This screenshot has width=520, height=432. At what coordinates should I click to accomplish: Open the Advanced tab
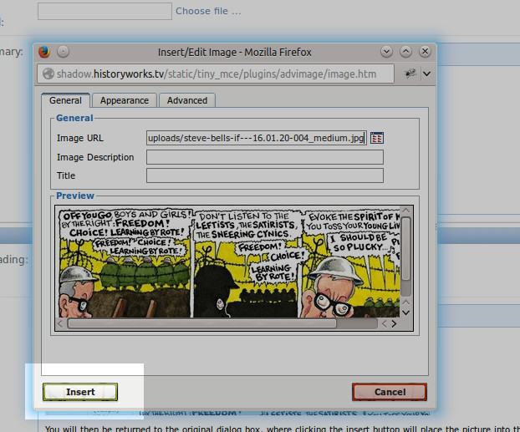coord(187,100)
